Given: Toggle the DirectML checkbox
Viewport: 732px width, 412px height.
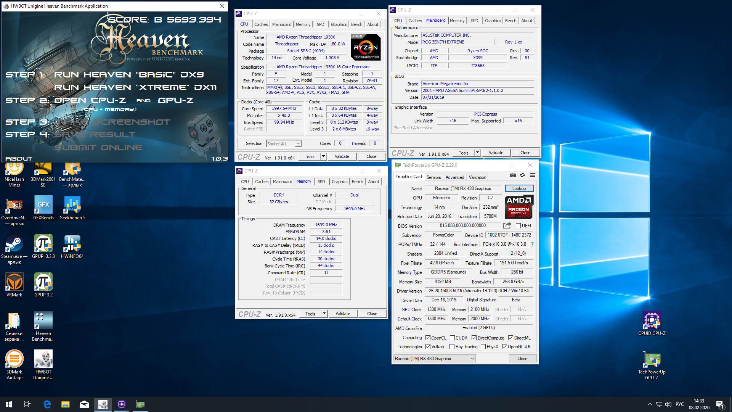Looking at the screenshot, I should click(x=510, y=338).
